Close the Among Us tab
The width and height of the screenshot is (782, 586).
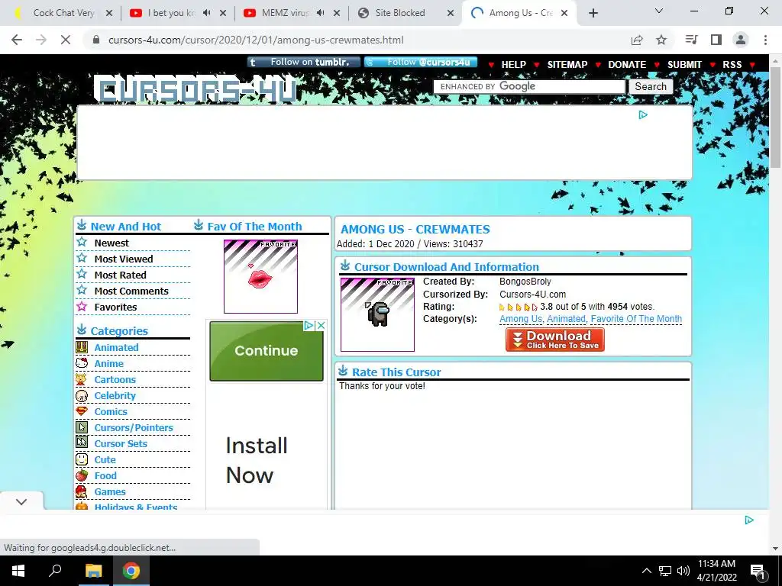(564, 13)
